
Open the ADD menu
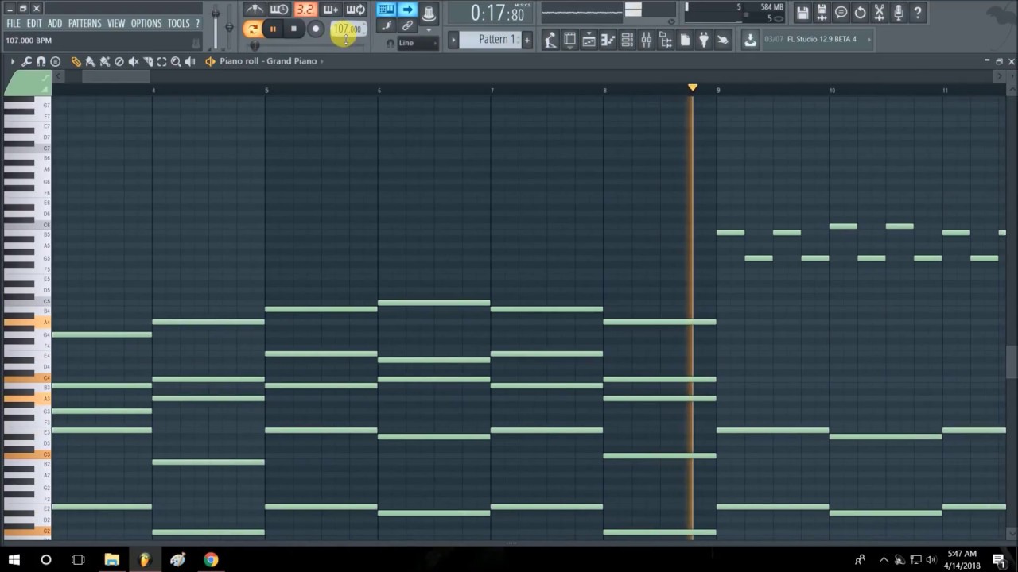55,23
